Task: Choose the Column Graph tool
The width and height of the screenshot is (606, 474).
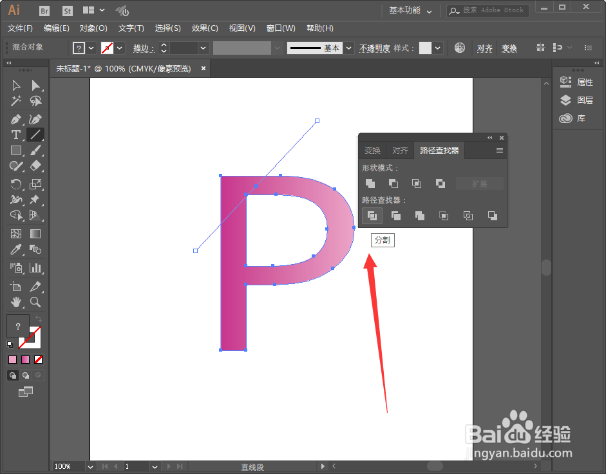Action: pos(35,267)
